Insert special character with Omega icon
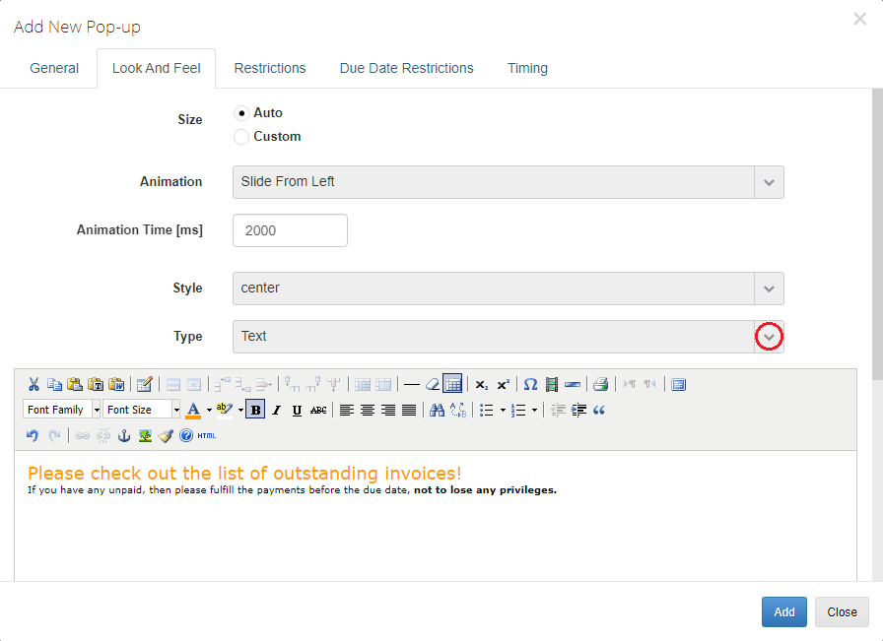 click(530, 384)
